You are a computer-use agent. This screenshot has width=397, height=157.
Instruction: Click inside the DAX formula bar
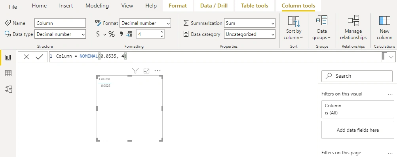215,57
